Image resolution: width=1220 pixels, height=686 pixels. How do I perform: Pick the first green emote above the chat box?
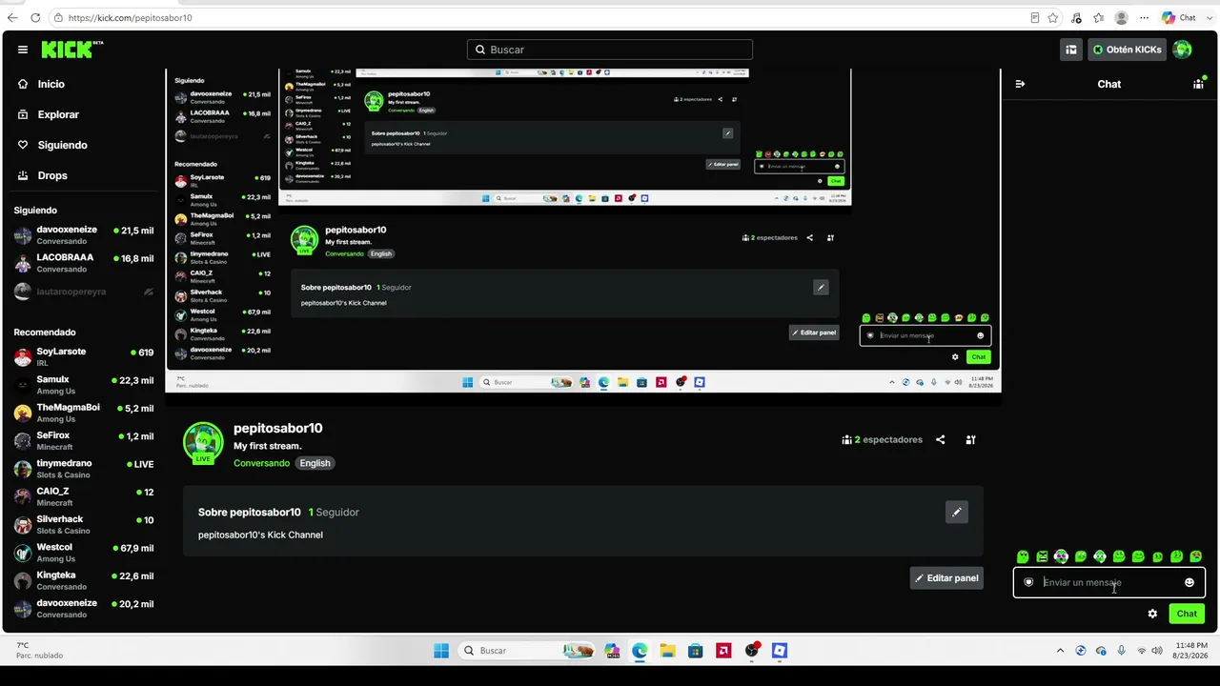pos(1023,556)
